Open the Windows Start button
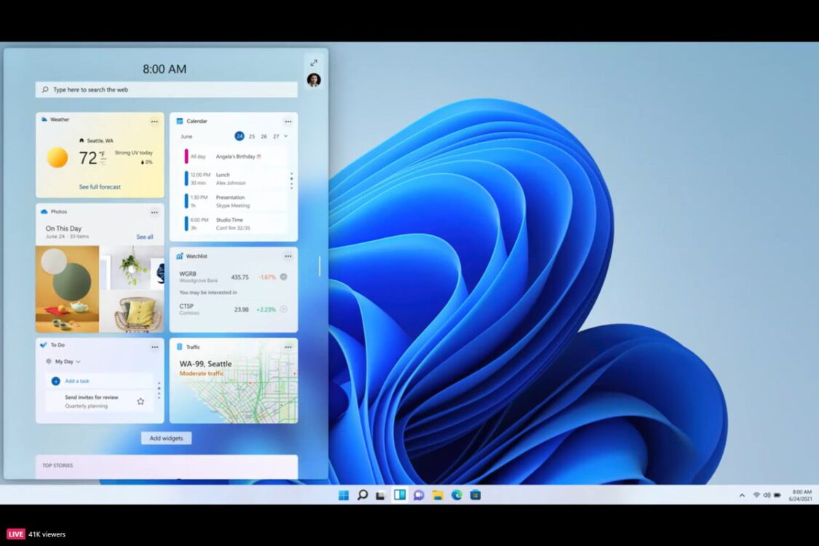Image resolution: width=819 pixels, height=546 pixels. click(x=343, y=495)
